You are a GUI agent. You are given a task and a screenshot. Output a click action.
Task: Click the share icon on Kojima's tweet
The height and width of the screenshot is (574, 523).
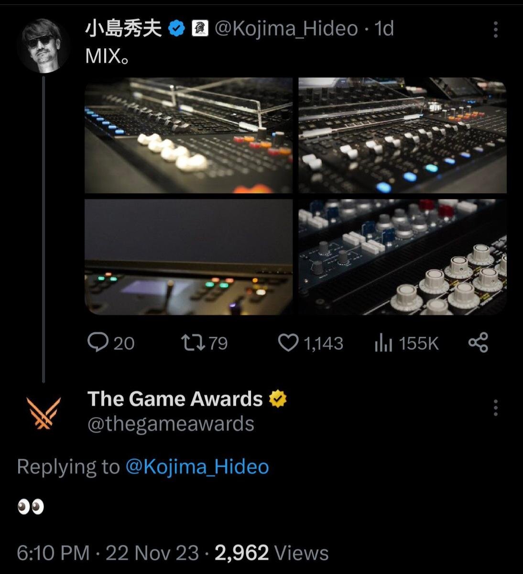(x=479, y=342)
